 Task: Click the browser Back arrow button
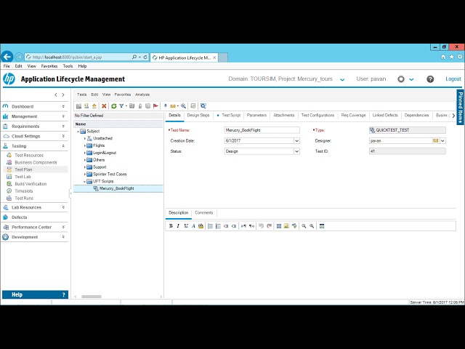pyautogui.click(x=7, y=57)
